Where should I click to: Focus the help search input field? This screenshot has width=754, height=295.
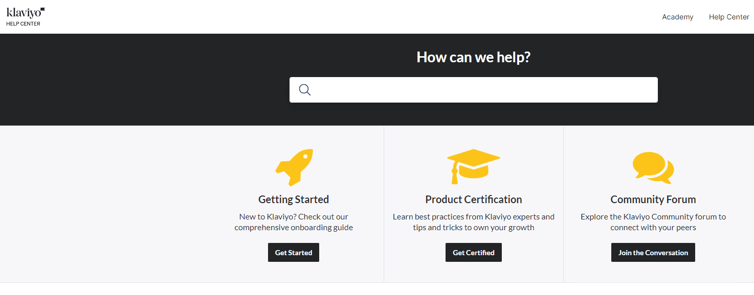coord(474,90)
